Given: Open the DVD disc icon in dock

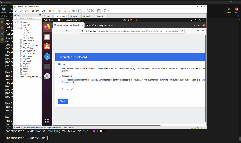Looking at the screenshot, I should pyautogui.click(x=47, y=76).
